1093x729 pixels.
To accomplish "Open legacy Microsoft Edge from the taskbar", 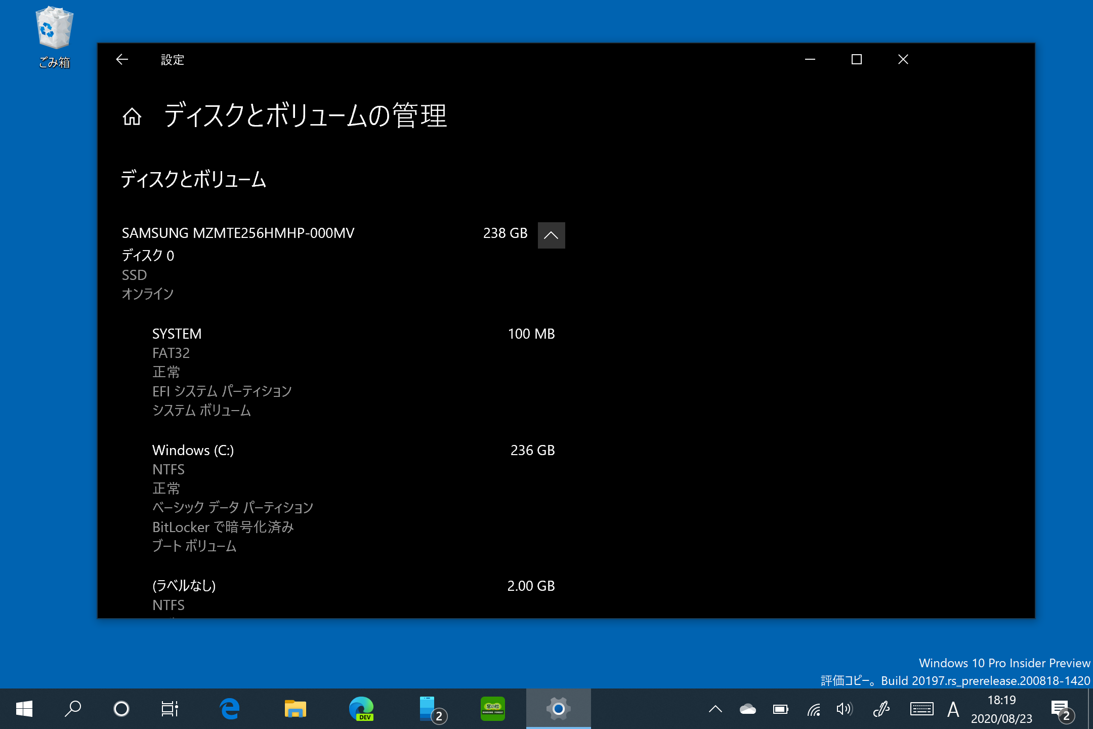I will pyautogui.click(x=231, y=709).
